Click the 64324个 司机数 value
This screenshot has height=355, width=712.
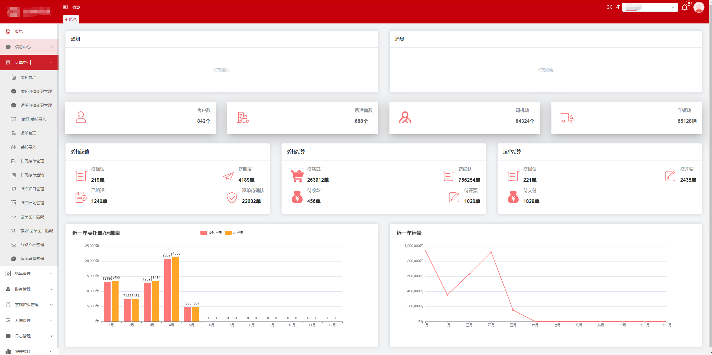525,121
